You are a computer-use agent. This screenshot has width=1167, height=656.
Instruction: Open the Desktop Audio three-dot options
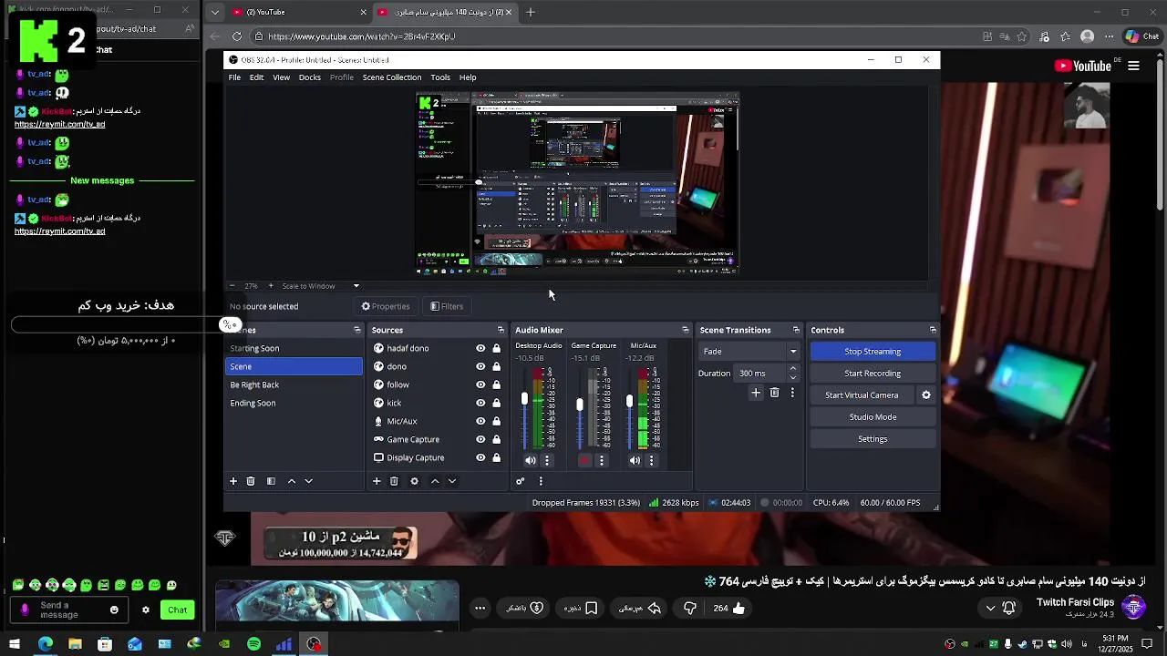point(547,461)
